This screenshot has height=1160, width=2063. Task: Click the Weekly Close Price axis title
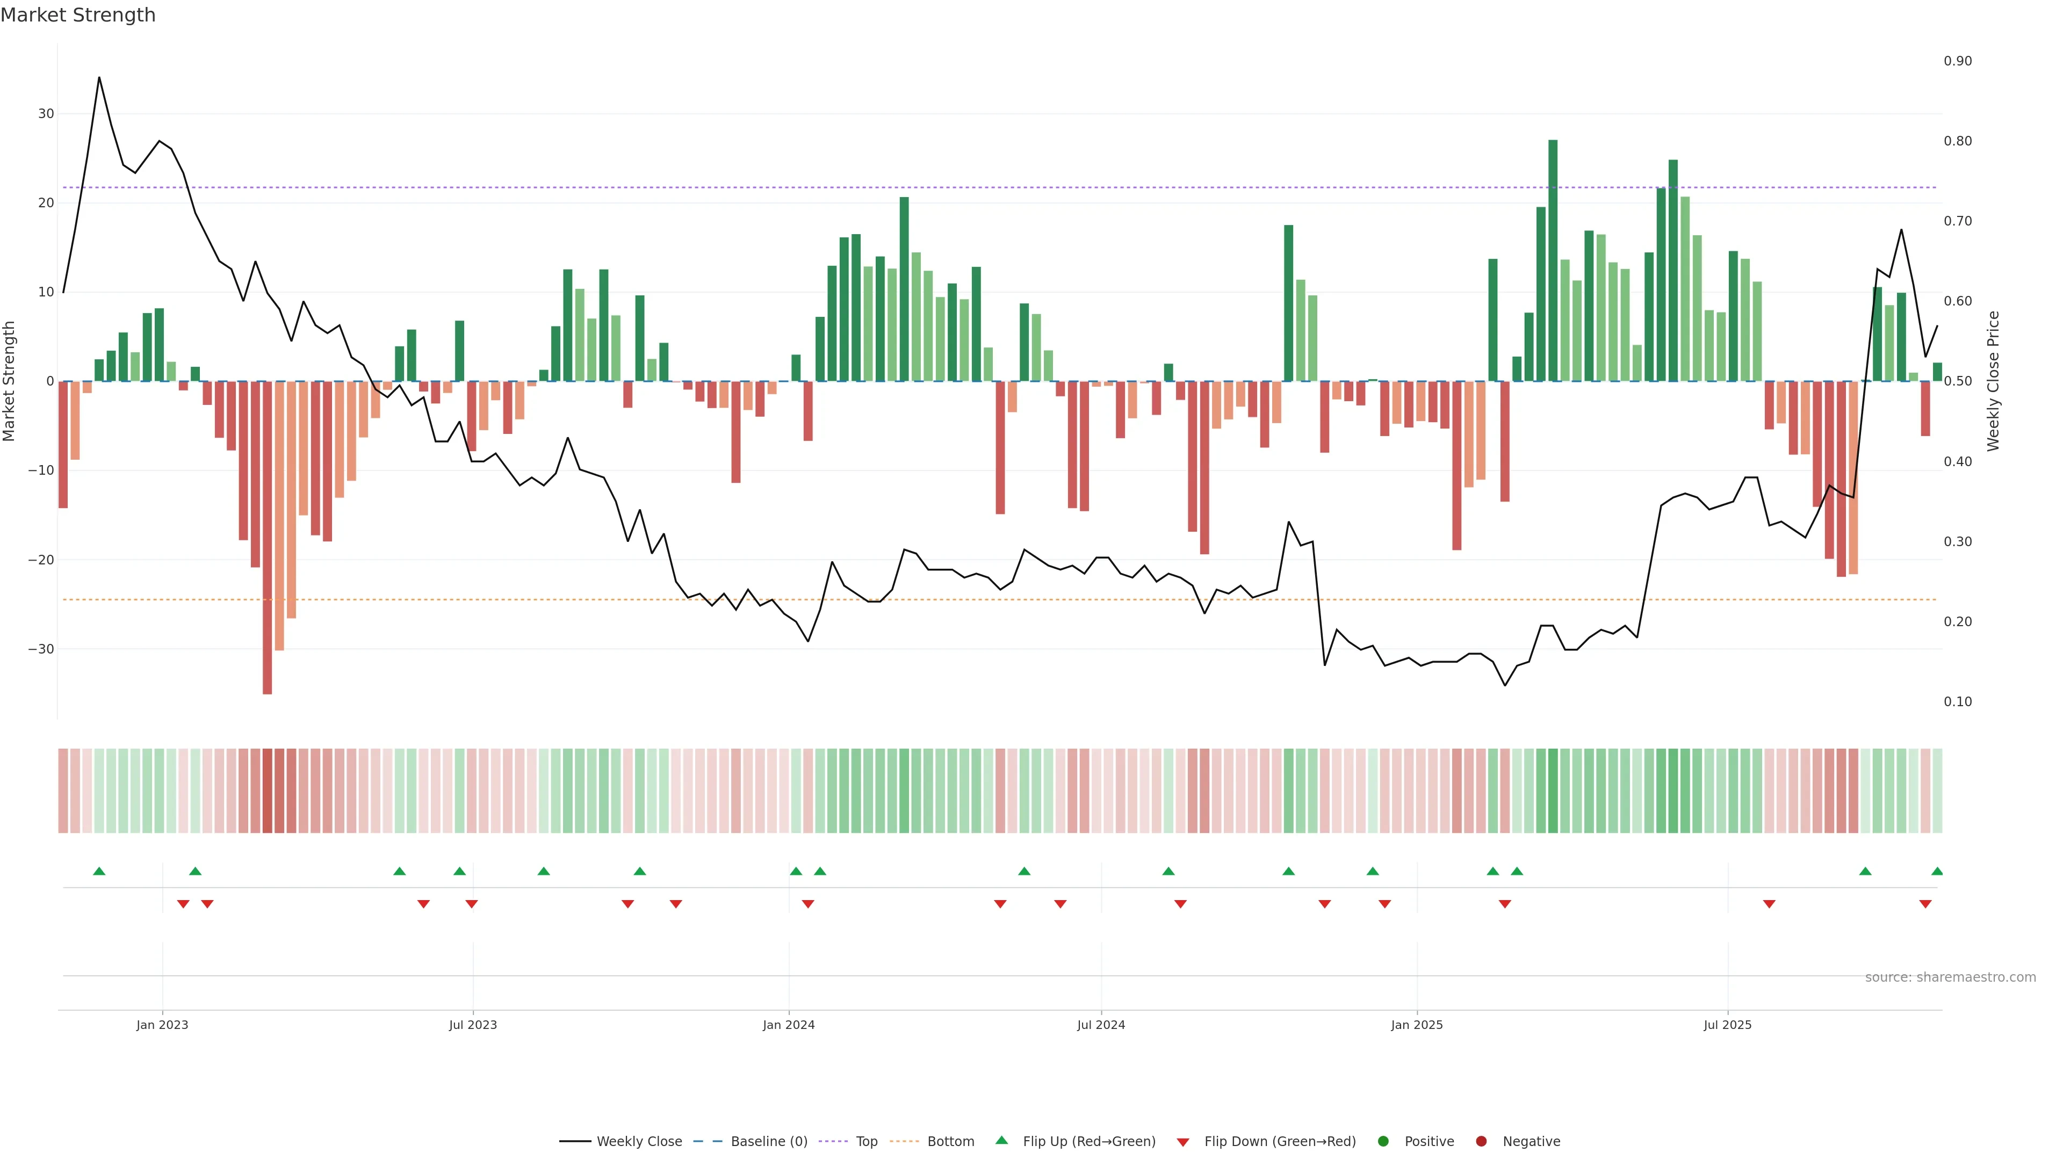point(1993,381)
